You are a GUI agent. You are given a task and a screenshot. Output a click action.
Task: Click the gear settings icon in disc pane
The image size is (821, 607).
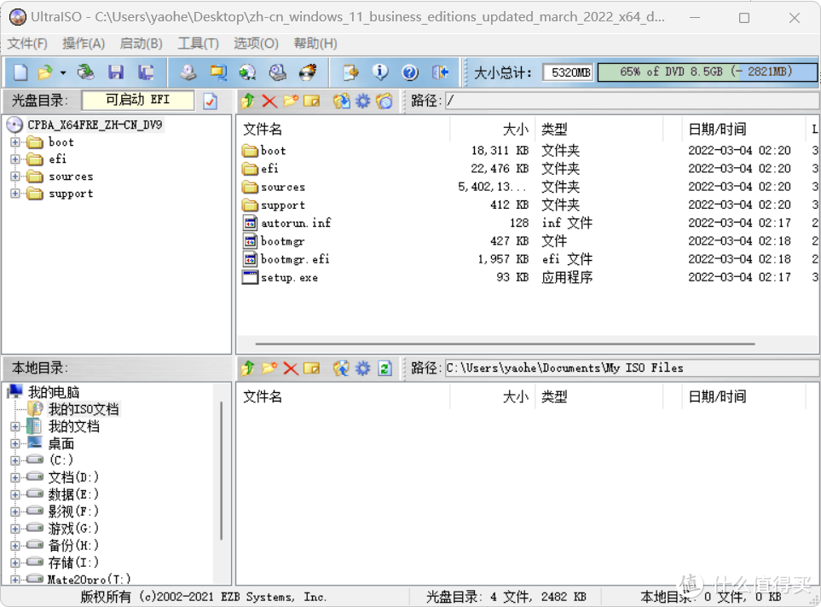click(x=363, y=101)
